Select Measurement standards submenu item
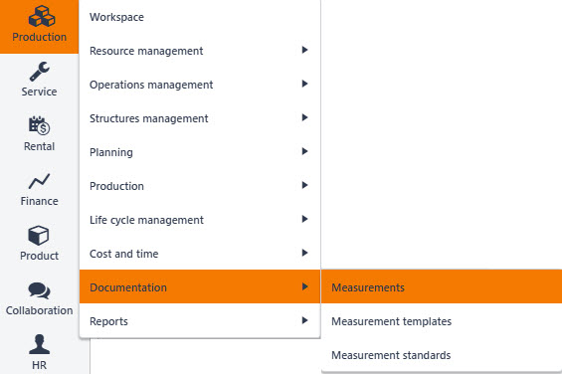 coord(442,354)
